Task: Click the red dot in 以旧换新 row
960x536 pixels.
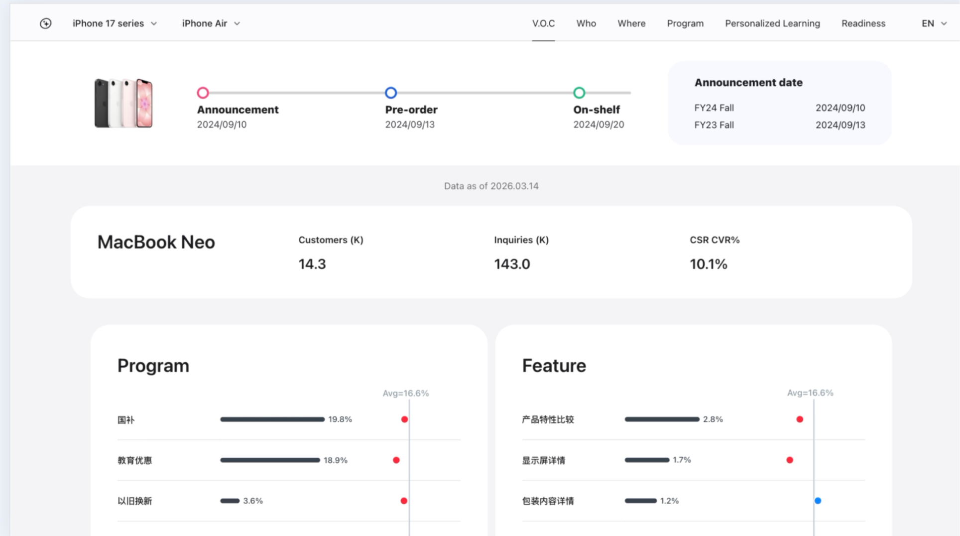Action: pos(403,501)
